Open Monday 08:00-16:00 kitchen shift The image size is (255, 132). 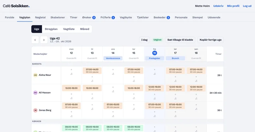[71, 128]
